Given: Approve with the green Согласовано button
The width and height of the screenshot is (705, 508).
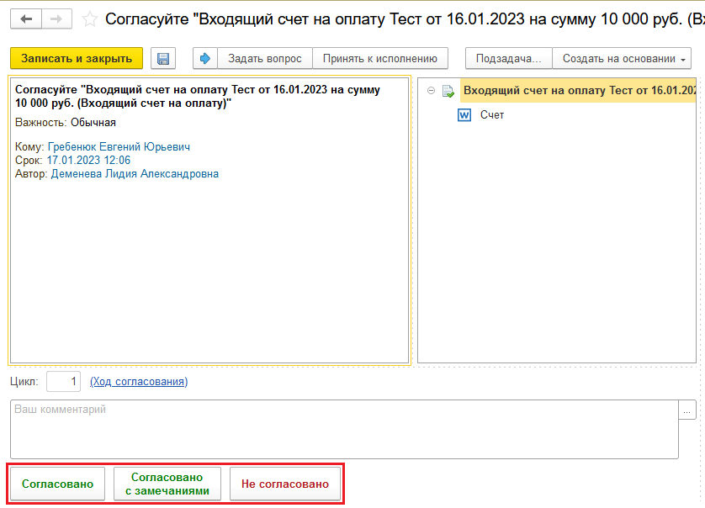Looking at the screenshot, I should click(x=57, y=484).
